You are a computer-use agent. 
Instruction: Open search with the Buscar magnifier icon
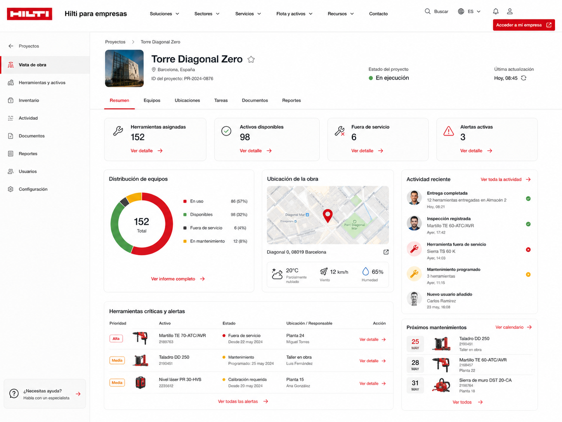(x=428, y=11)
